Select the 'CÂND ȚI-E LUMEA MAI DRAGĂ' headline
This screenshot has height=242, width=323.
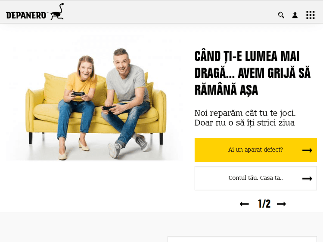coord(252,73)
